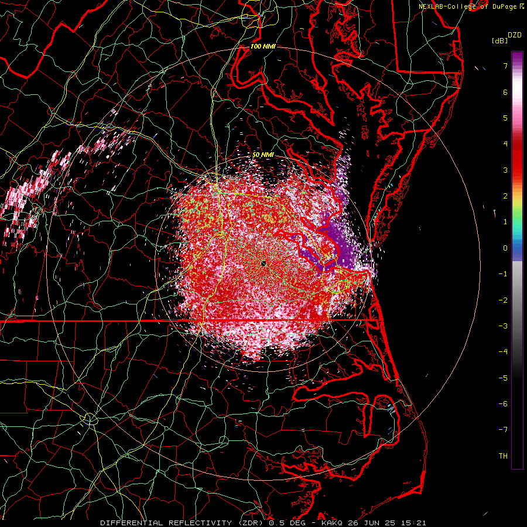Click the 5 value on color scale
This screenshot has width=527, height=527.
pos(505,118)
